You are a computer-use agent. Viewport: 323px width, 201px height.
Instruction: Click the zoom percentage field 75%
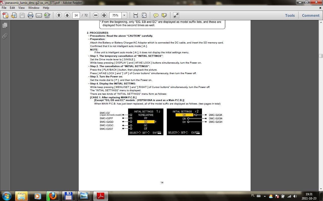[115, 15]
